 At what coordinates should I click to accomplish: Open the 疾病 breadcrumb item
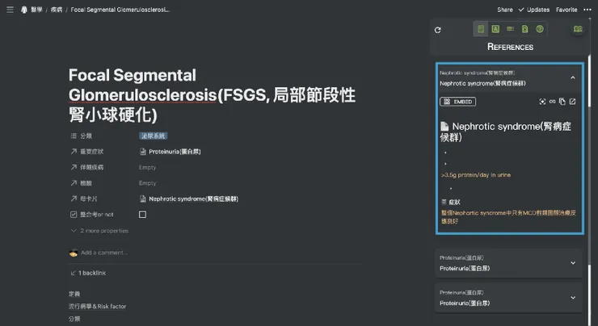click(x=57, y=10)
